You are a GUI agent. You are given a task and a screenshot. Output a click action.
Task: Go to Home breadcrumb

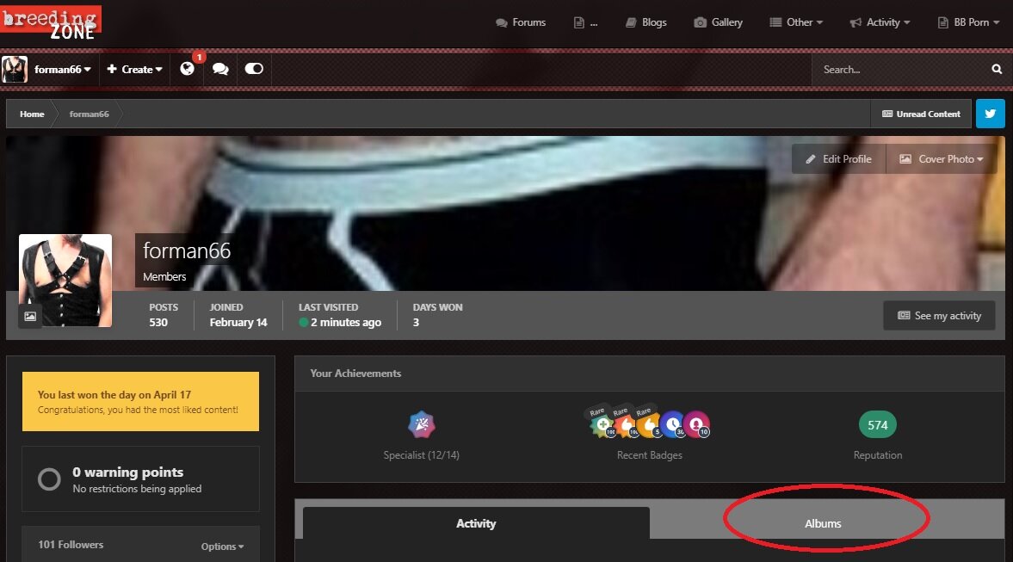(x=32, y=114)
